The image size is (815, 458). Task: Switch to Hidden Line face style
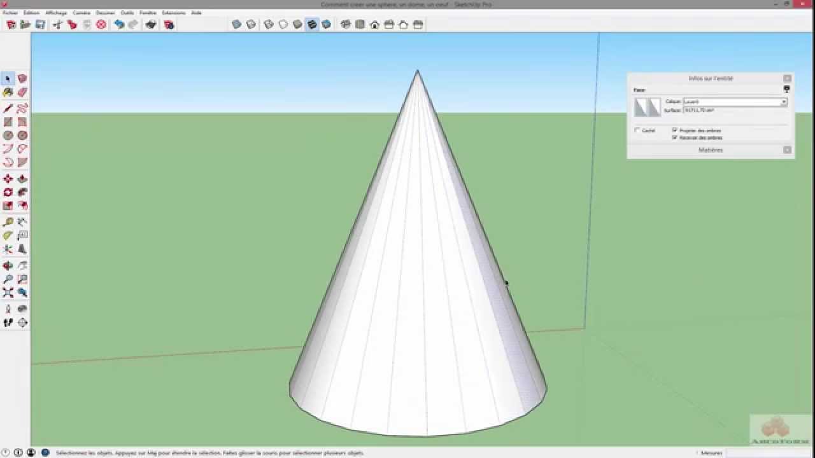[283, 25]
